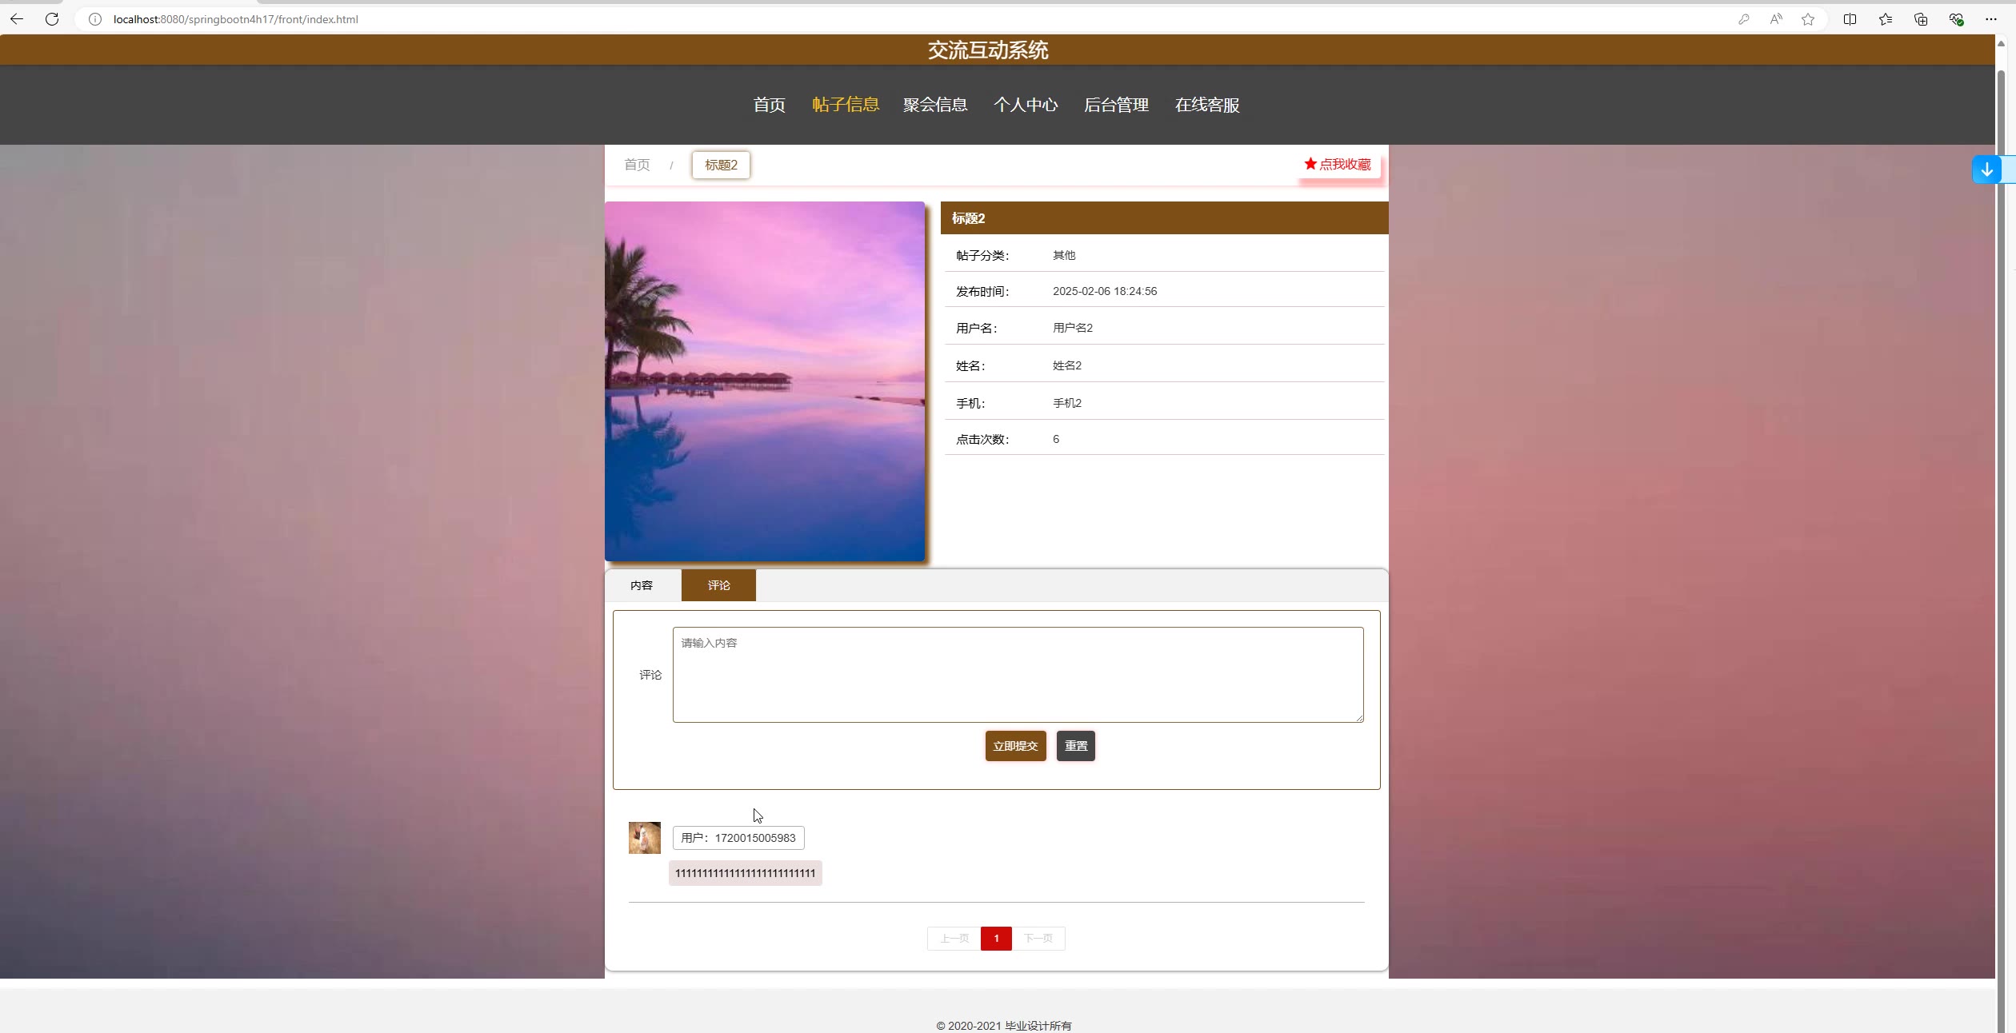
Task: Select the 评论 tab
Action: tap(718, 585)
